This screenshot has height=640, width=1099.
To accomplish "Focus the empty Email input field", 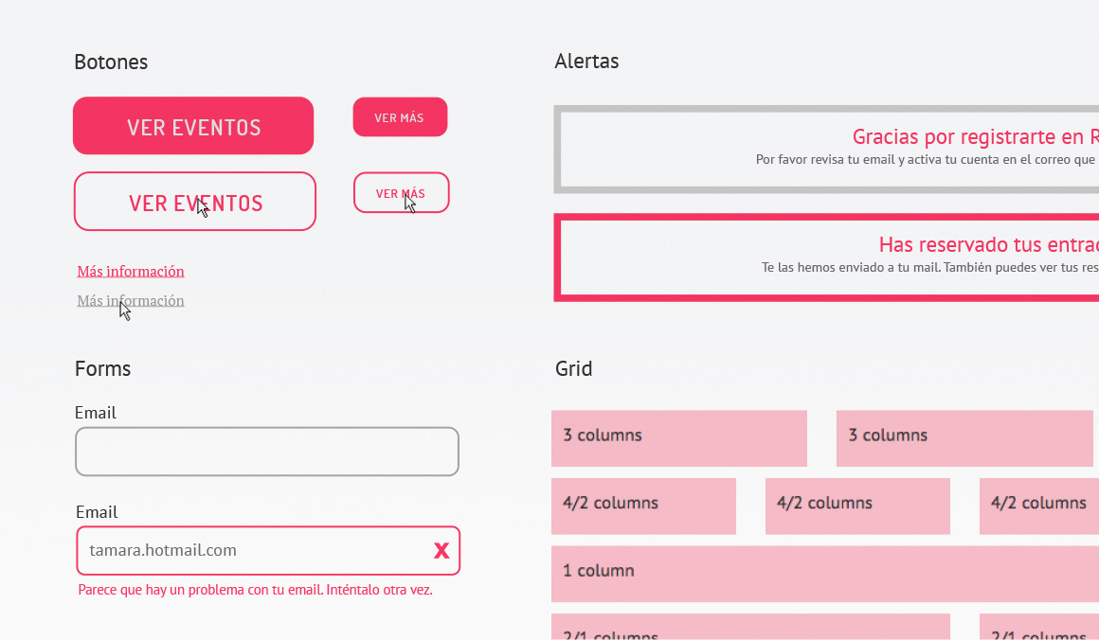I will (267, 452).
